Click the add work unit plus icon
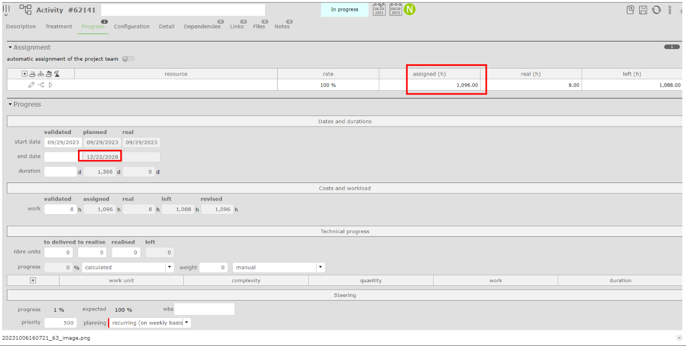 [33, 281]
